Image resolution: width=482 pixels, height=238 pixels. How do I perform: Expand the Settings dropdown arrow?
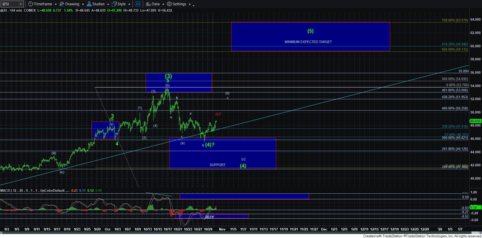[x=190, y=4]
